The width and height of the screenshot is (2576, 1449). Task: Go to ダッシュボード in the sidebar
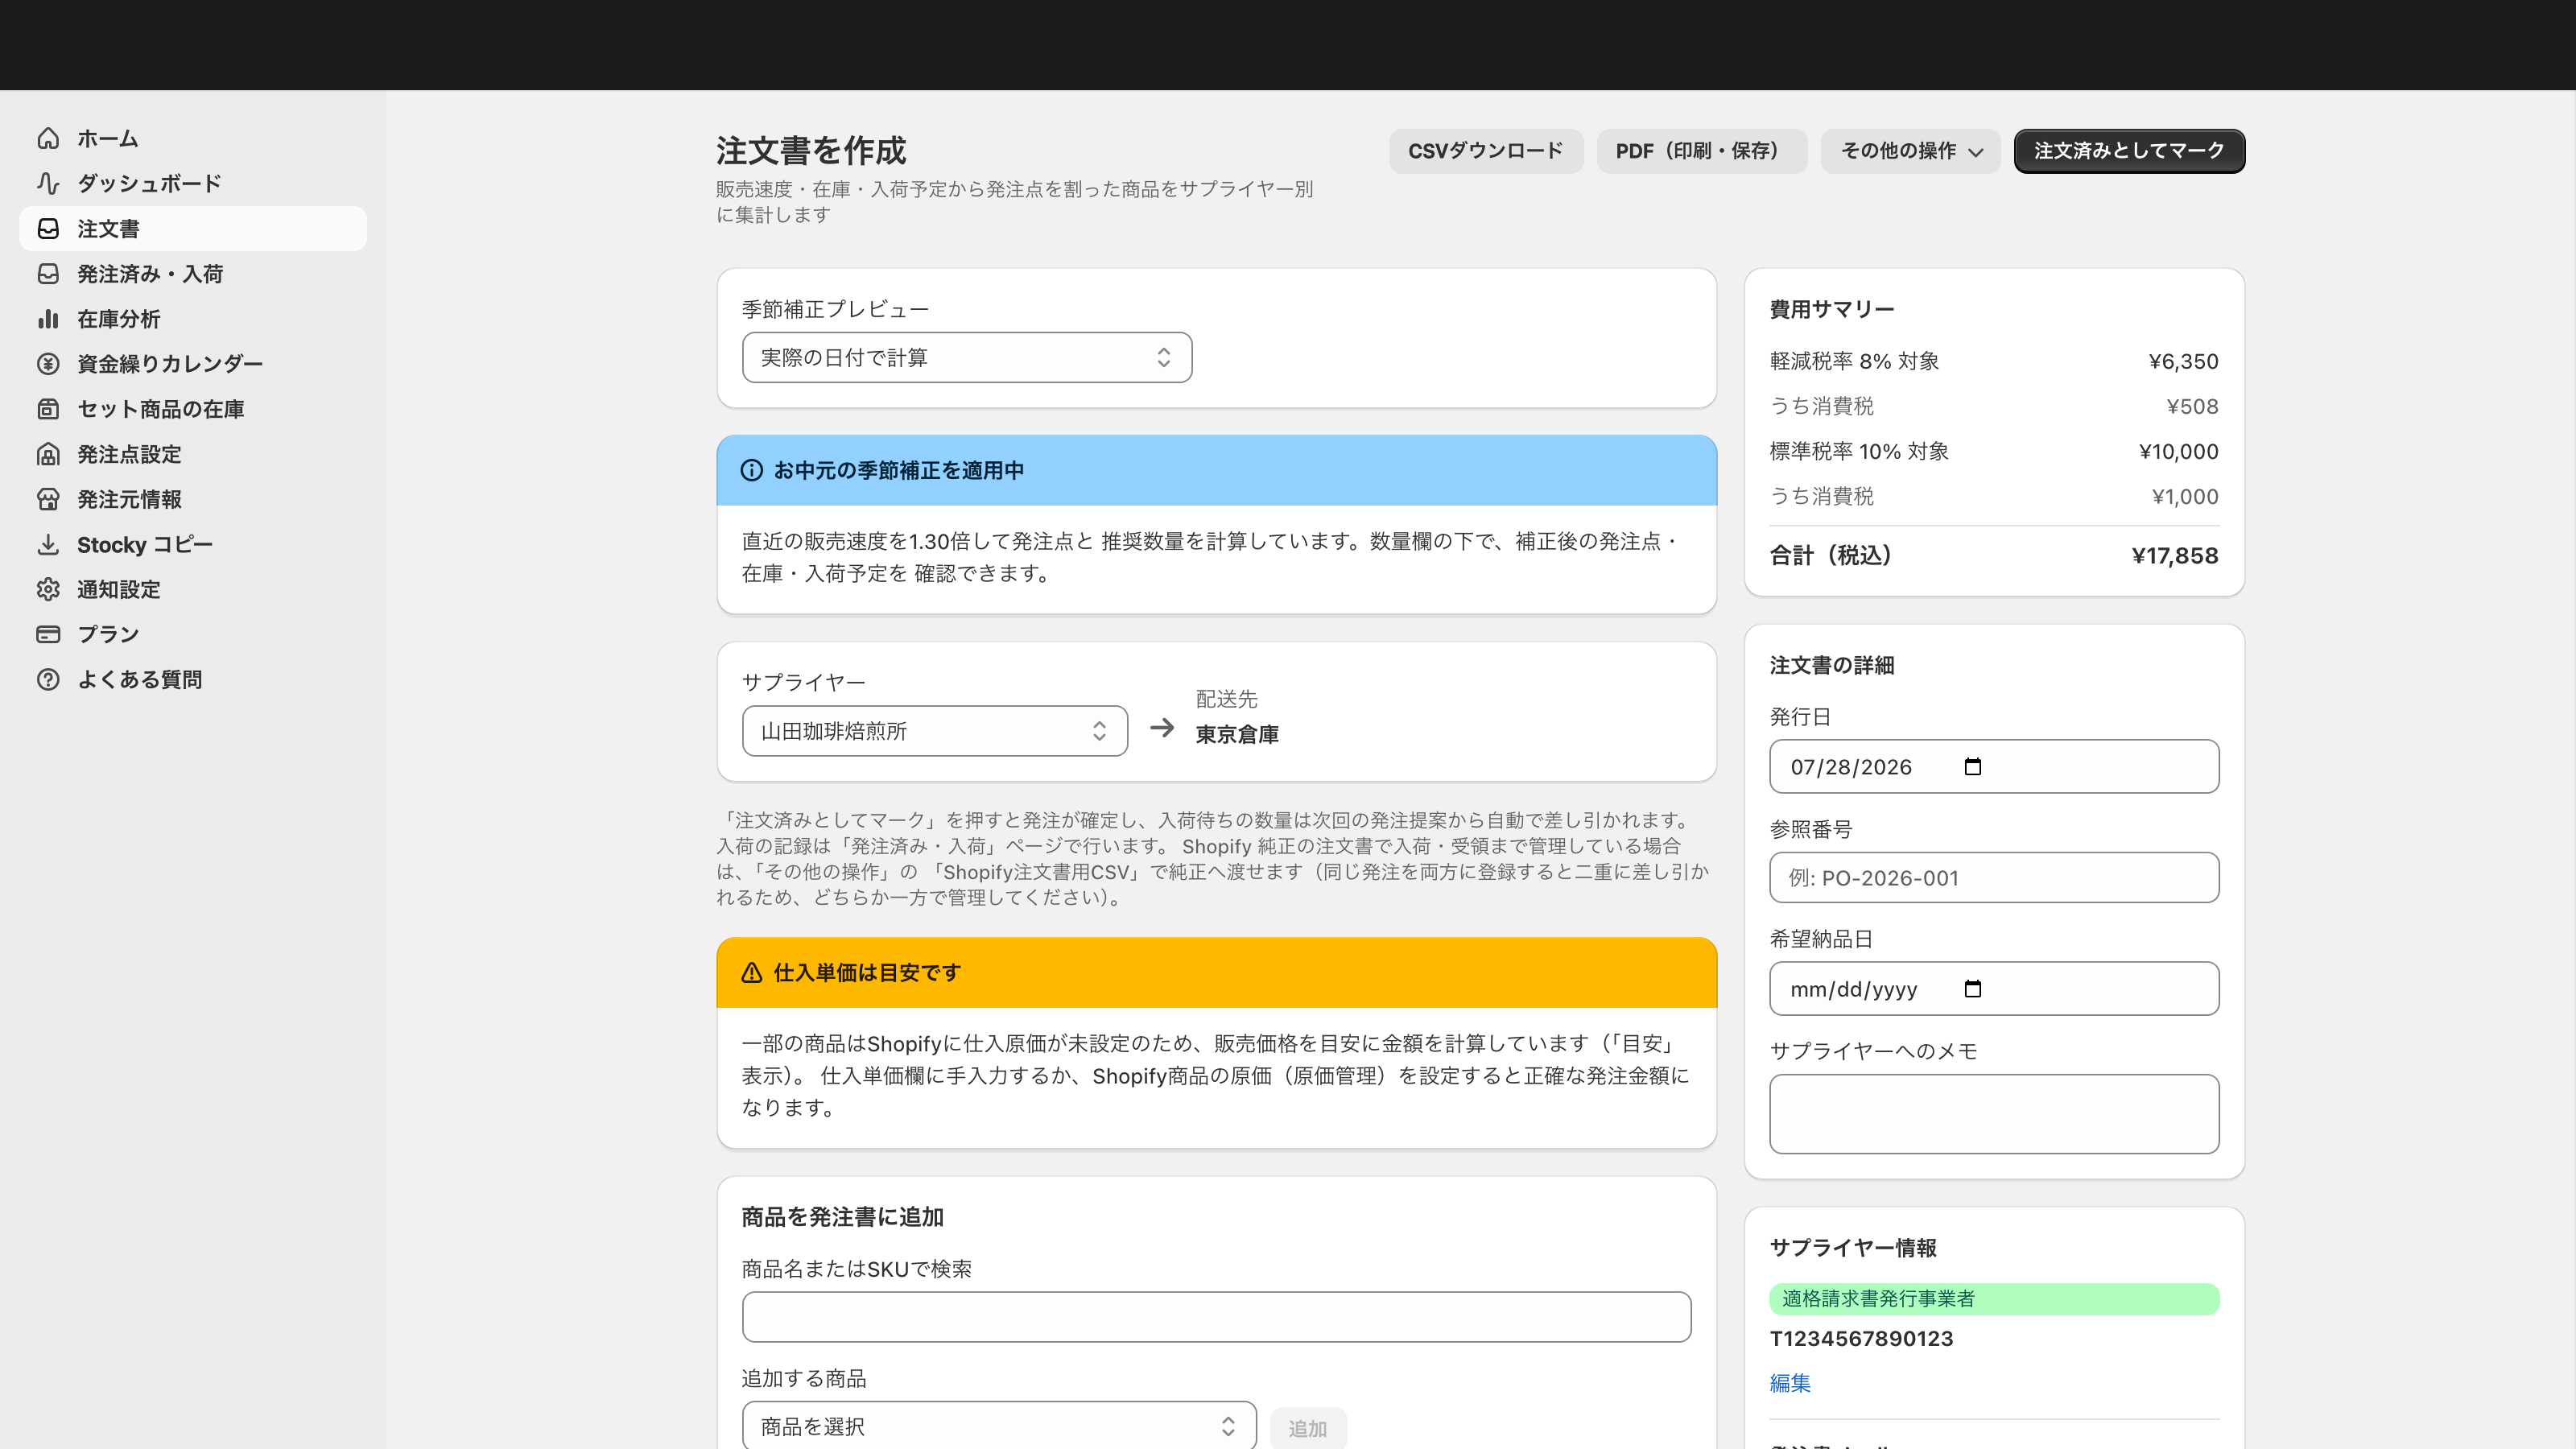tap(193, 184)
